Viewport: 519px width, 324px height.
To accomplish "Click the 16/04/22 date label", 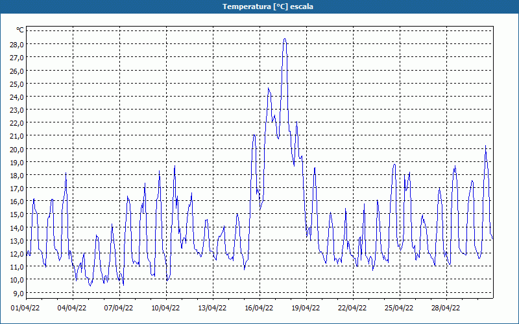I will coord(259,308).
